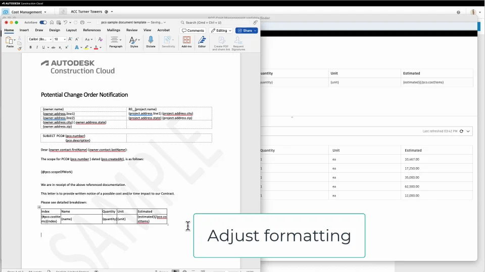Expand the highlight color arrow
485x272 pixels.
[x=91, y=47]
